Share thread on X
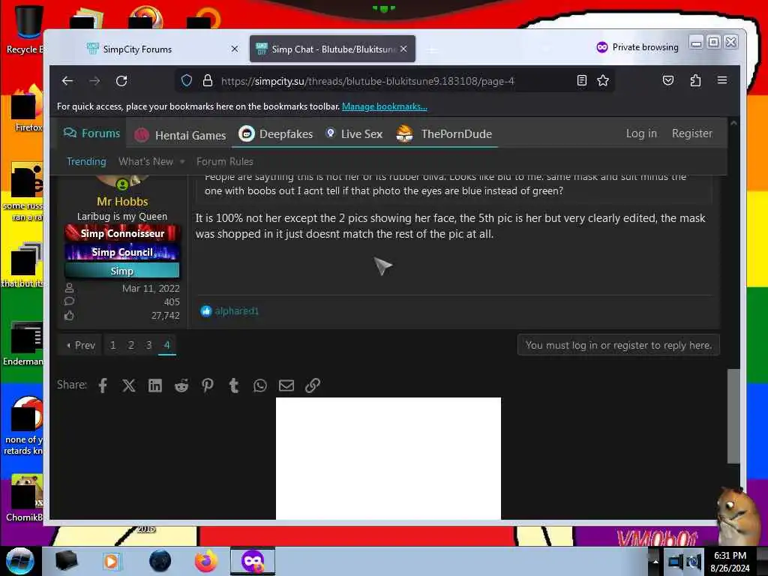 [x=129, y=385]
